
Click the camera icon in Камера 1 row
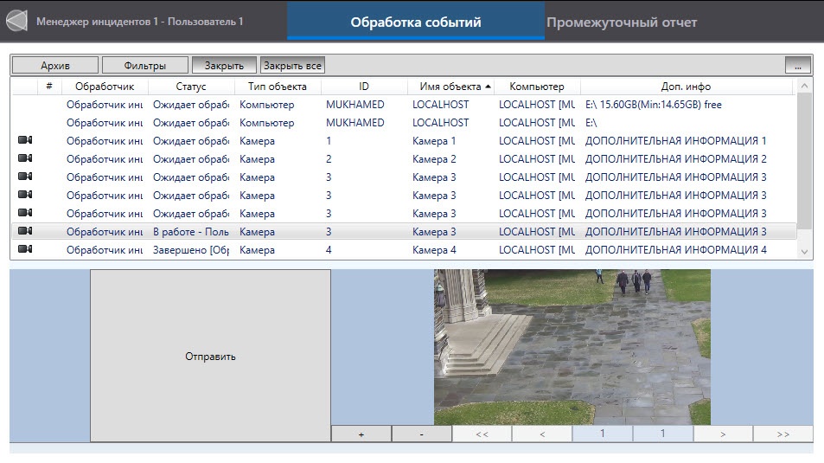tap(24, 140)
